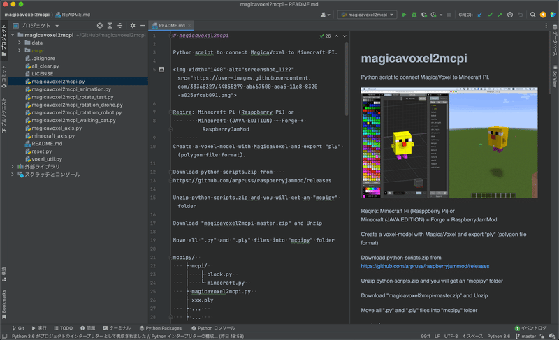This screenshot has width=559, height=340.
Task: Select .gitignore in project tree
Action: [x=43, y=58]
